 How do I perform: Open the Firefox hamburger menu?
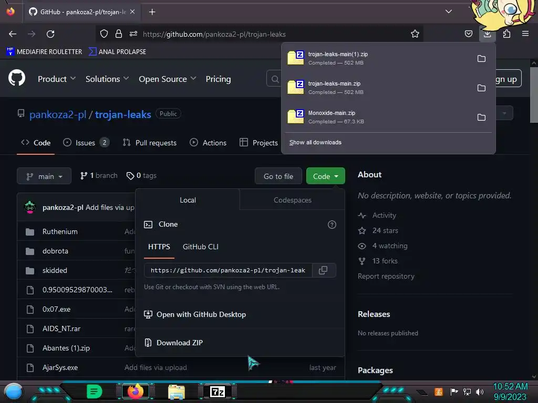point(525,34)
